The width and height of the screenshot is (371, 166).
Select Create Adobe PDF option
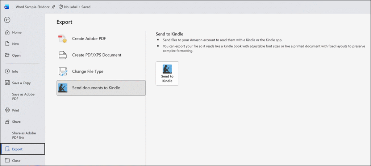[x=101, y=39]
